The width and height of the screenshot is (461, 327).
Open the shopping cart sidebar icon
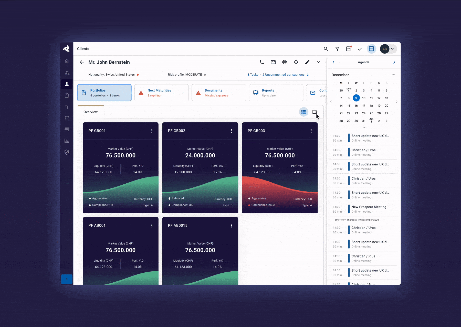point(67,118)
